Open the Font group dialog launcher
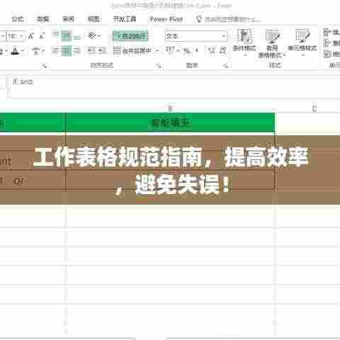This screenshot has height=340, width=340. point(45,66)
